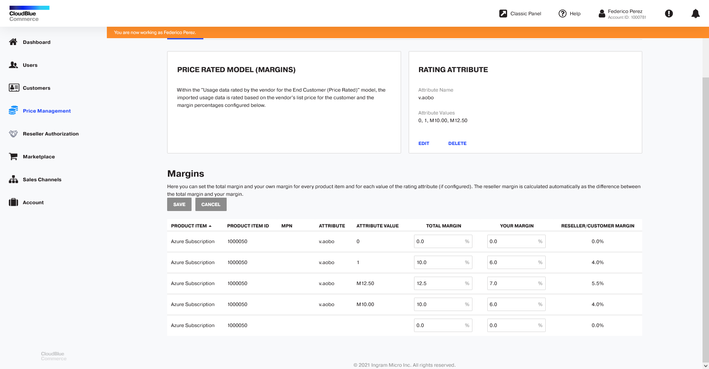Screen dimensions: 709x369
Task: Click the Dashboard house icon
Action: click(x=13, y=42)
